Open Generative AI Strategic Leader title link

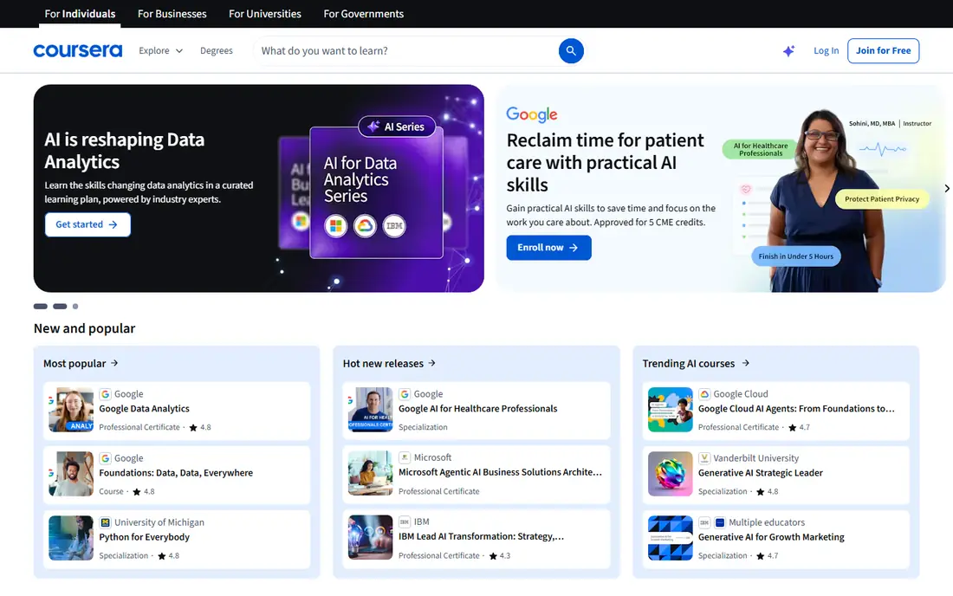pyautogui.click(x=761, y=473)
